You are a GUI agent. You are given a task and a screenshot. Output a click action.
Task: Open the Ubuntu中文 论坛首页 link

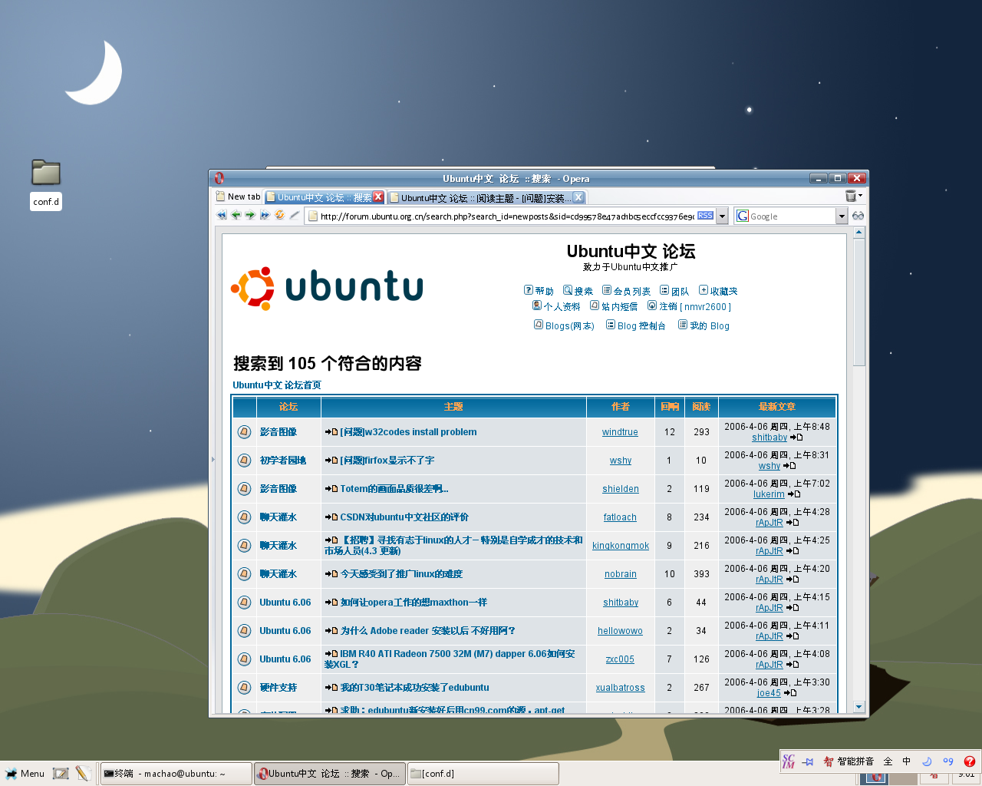277,385
